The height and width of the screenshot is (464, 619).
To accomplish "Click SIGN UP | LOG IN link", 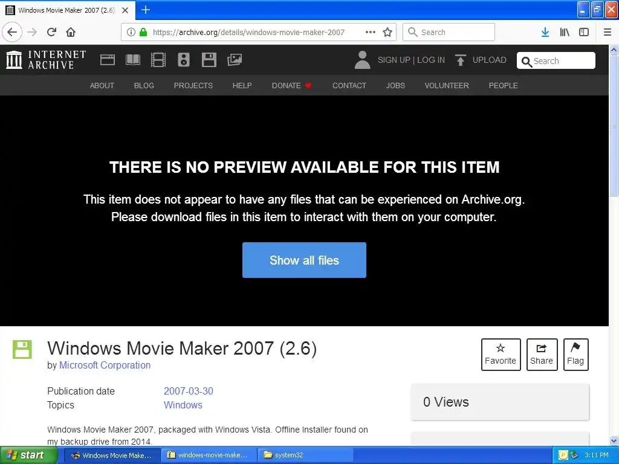I will pyautogui.click(x=411, y=60).
